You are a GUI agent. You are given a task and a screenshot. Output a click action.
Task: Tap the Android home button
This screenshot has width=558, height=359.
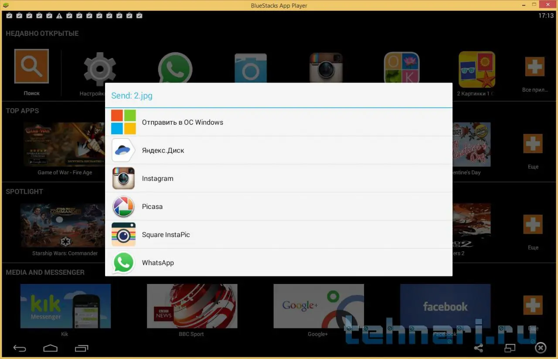pos(51,348)
